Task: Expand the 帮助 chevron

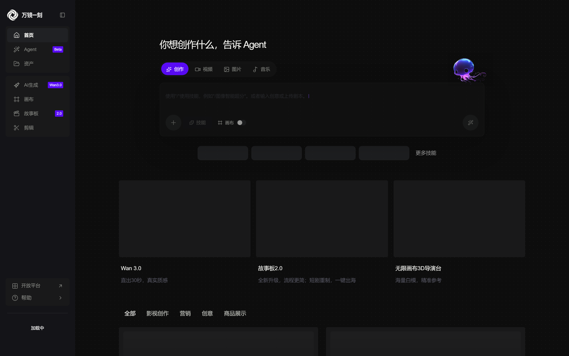Action: [x=60, y=298]
